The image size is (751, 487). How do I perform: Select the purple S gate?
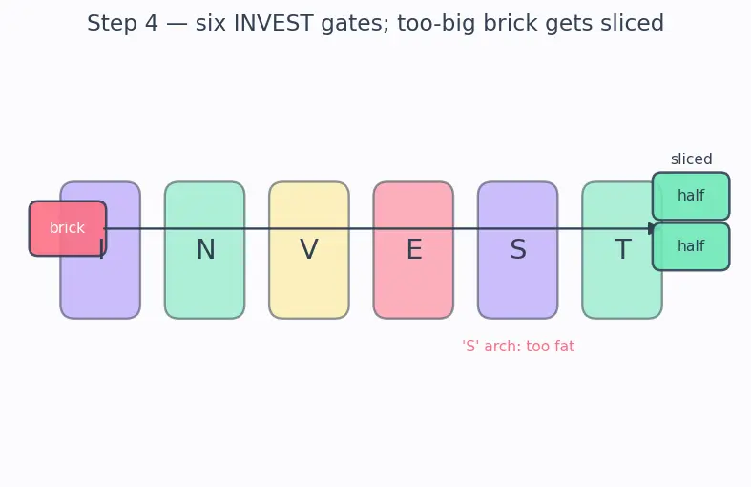coord(518,250)
